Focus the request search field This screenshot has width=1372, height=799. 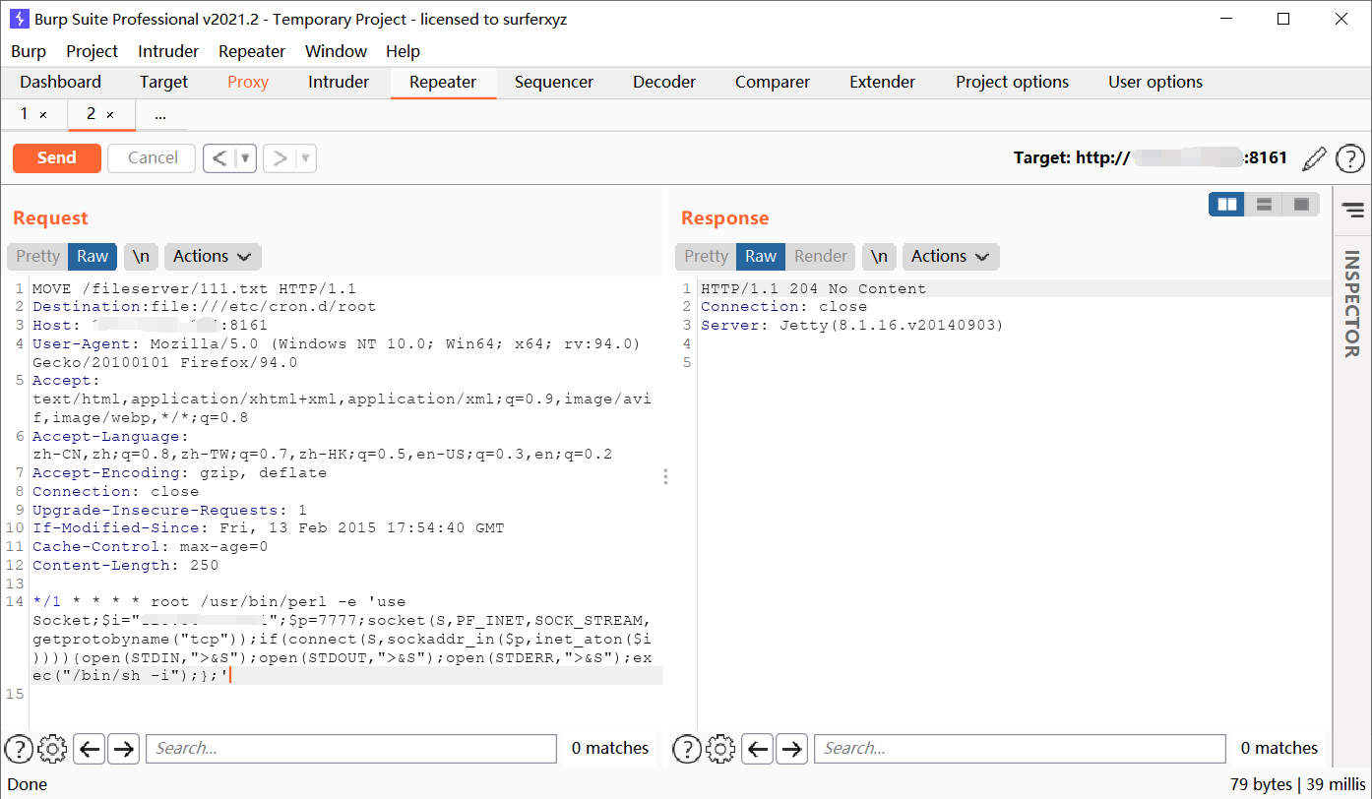click(351, 749)
